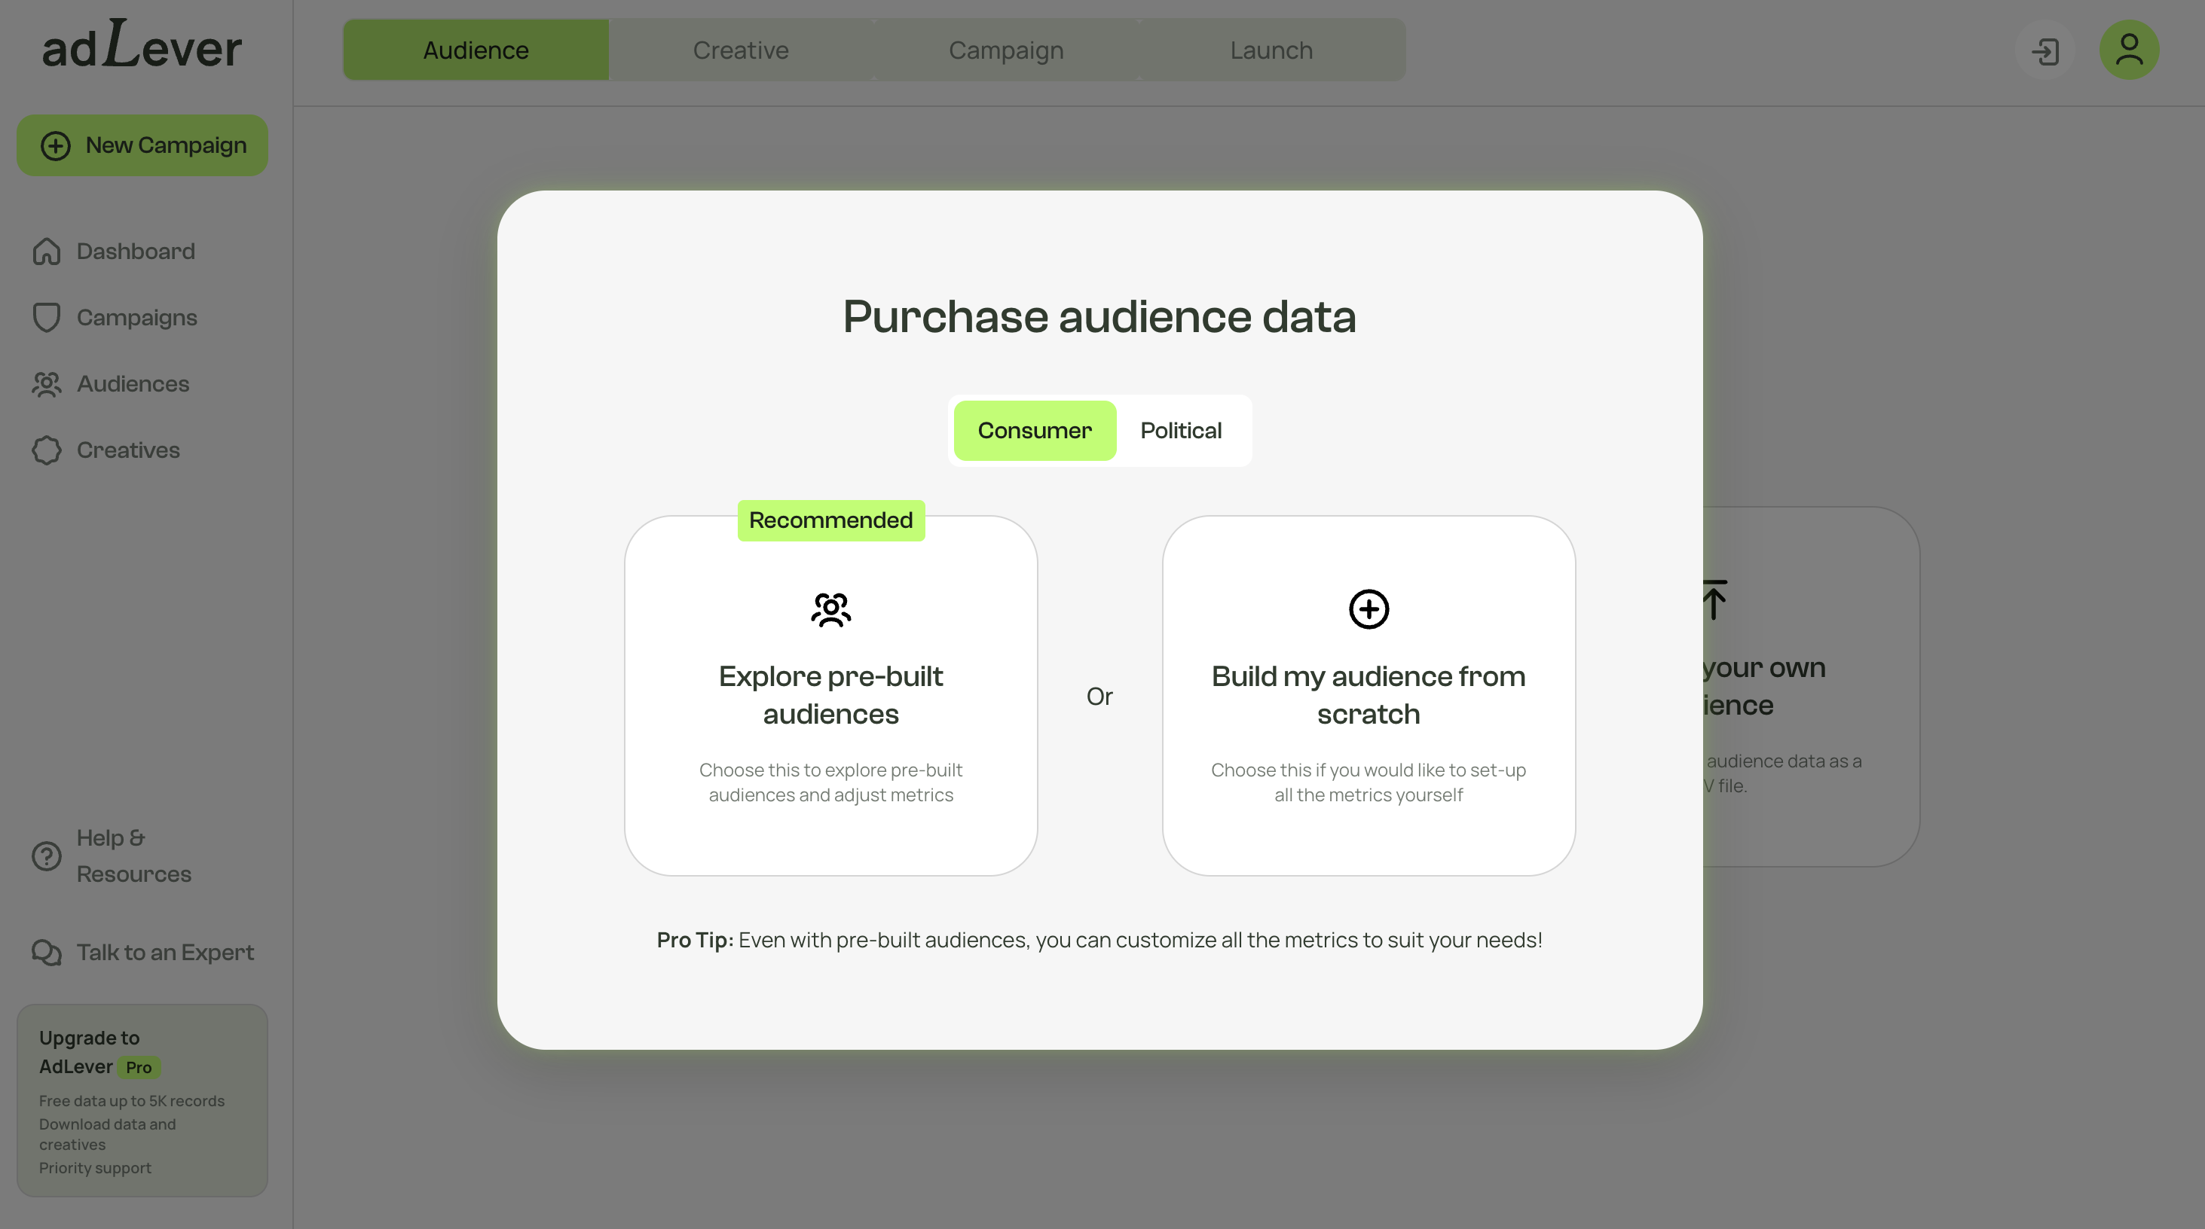Viewport: 2205px width, 1229px height.
Task: Click Talk to an Expert link
Action: pos(143,952)
